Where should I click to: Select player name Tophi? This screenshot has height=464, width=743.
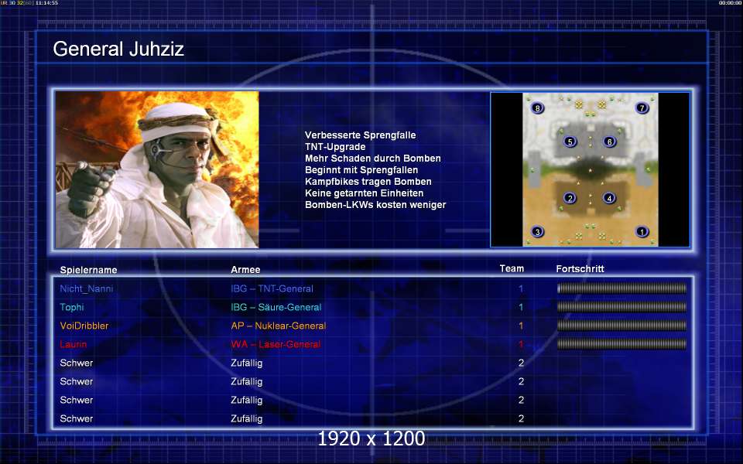coord(72,307)
